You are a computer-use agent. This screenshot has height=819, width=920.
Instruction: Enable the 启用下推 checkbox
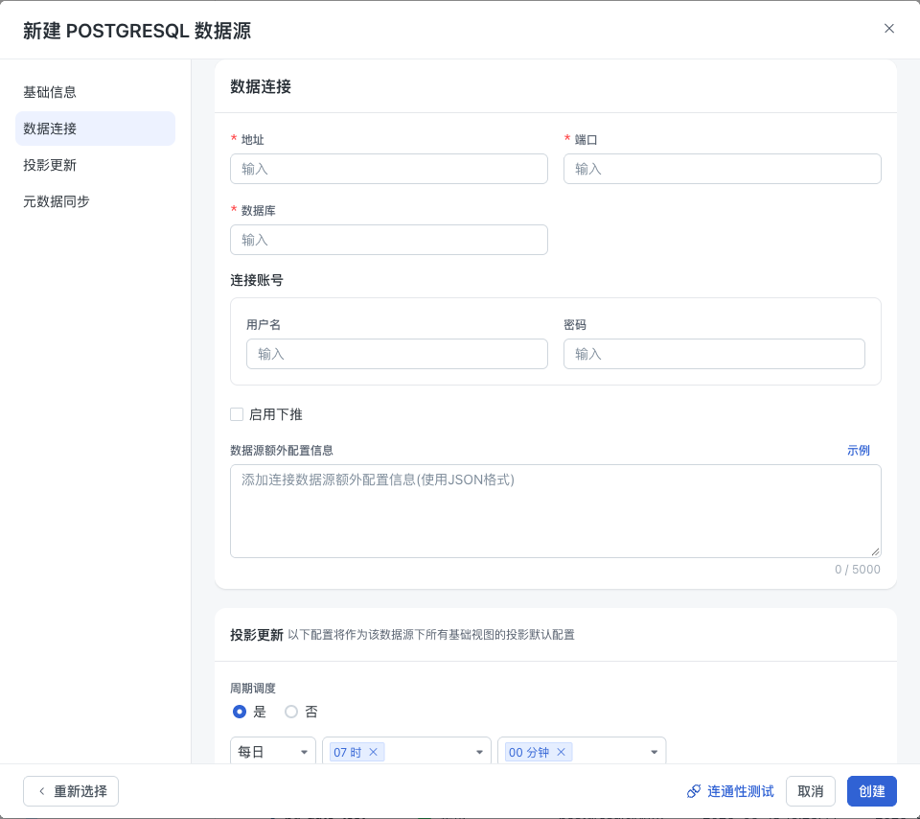pyautogui.click(x=237, y=414)
